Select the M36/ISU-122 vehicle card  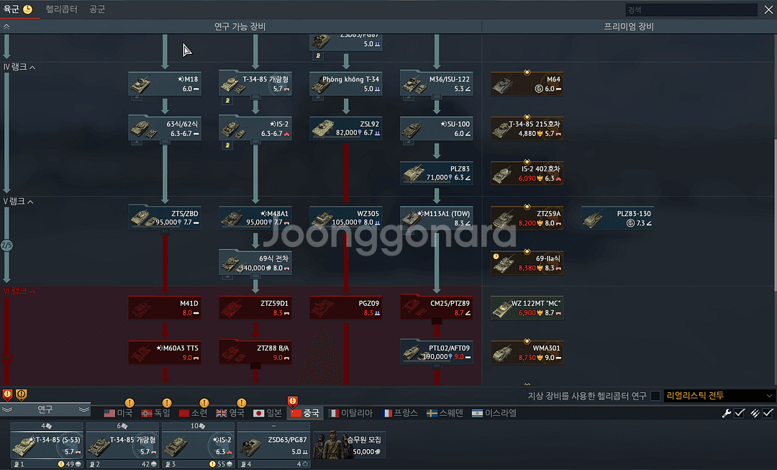tap(436, 83)
